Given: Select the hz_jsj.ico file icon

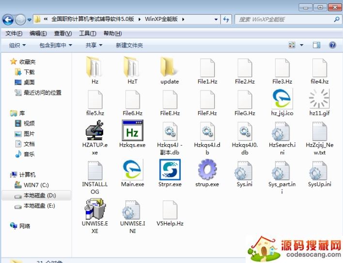Looking at the screenshot, I should tap(282, 99).
